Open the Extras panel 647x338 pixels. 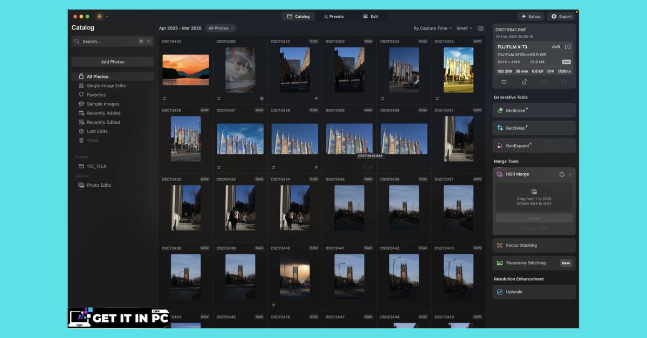tap(531, 17)
